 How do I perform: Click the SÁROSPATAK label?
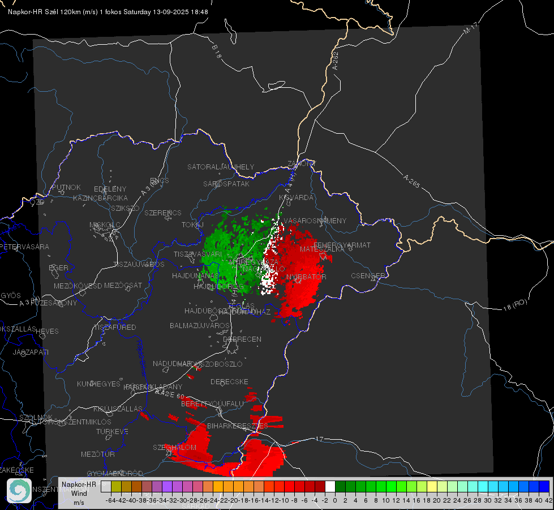pos(226,184)
